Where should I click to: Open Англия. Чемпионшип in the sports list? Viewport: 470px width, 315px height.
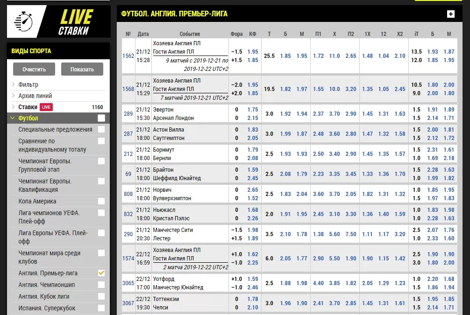tap(47, 285)
